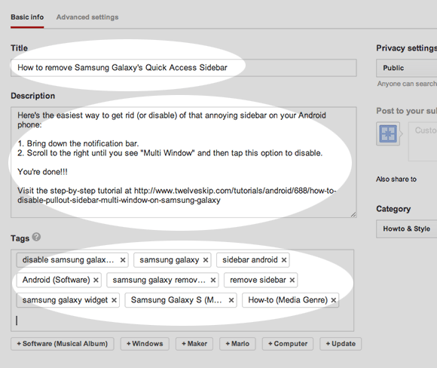Screen dimensions: 437x368
Task: Remove the 'Samsung Galaxy S (M…' tag
Action: 231,300
